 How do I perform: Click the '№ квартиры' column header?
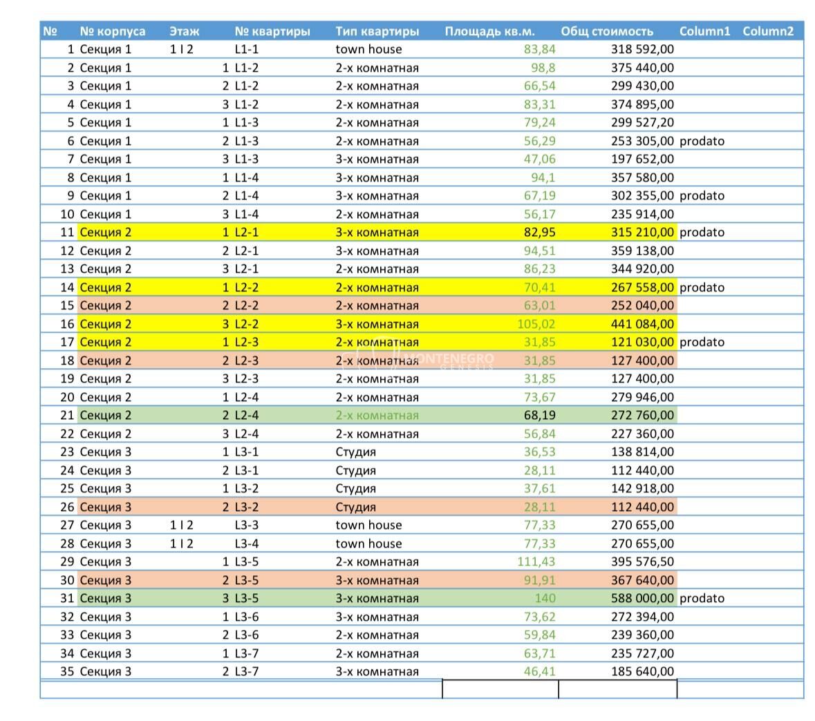click(x=272, y=31)
